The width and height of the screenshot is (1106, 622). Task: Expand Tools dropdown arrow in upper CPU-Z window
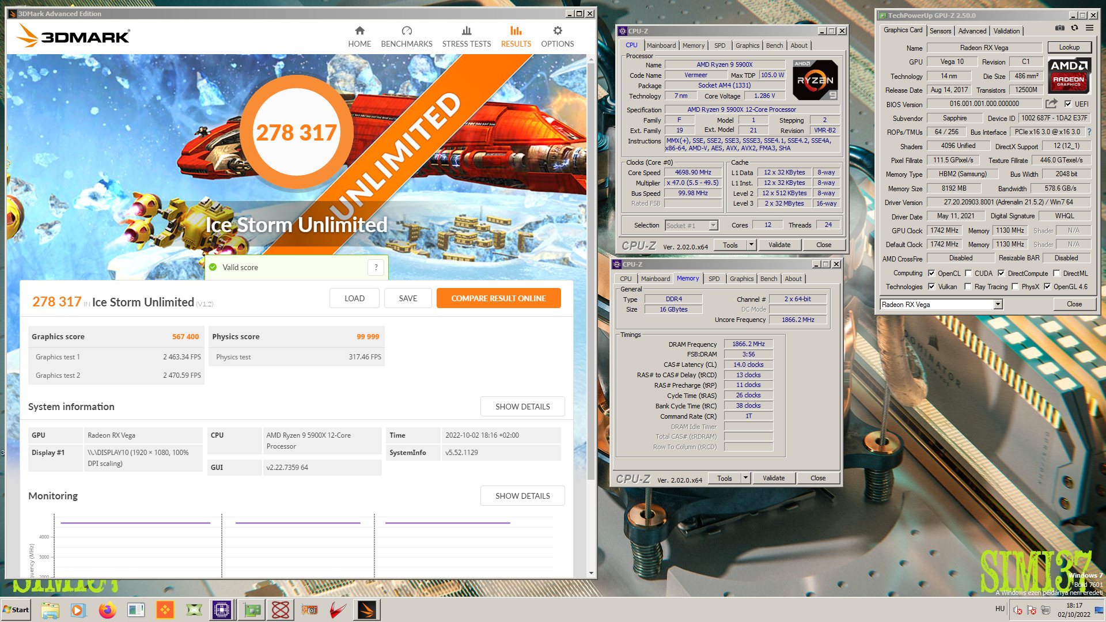coord(751,245)
